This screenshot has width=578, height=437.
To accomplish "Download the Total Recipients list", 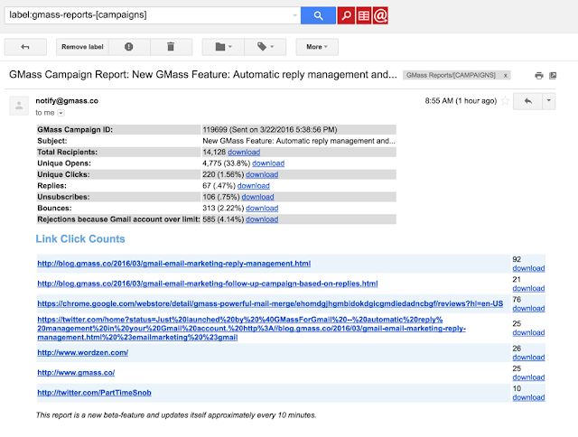I will [244, 153].
